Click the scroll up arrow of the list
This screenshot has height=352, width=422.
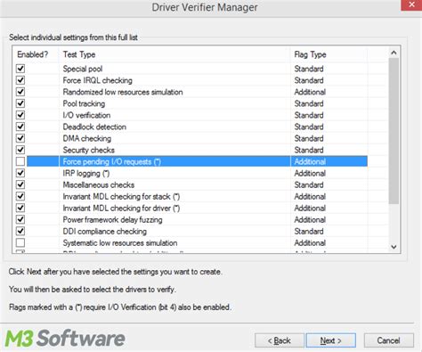(394, 53)
